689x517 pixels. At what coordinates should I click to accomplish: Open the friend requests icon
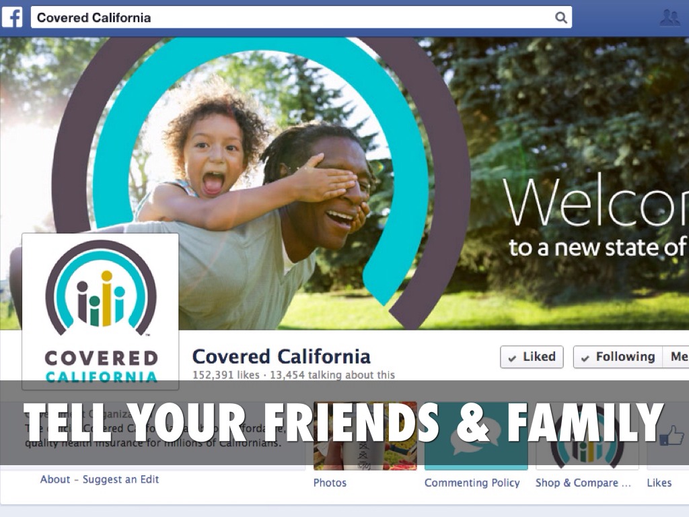(x=669, y=18)
